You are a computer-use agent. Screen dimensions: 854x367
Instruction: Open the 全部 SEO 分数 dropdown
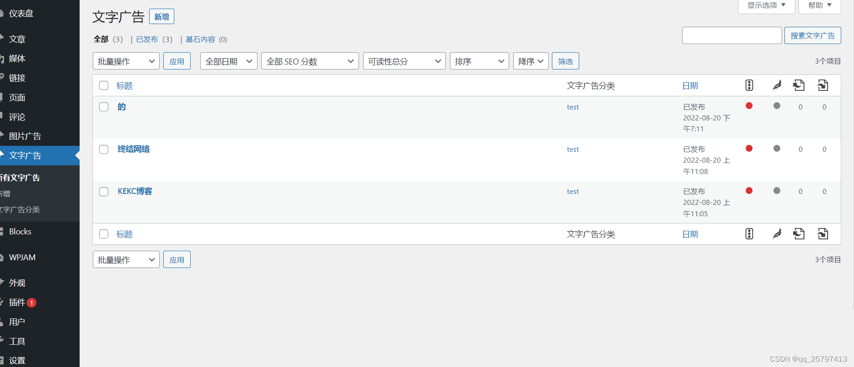coord(310,61)
